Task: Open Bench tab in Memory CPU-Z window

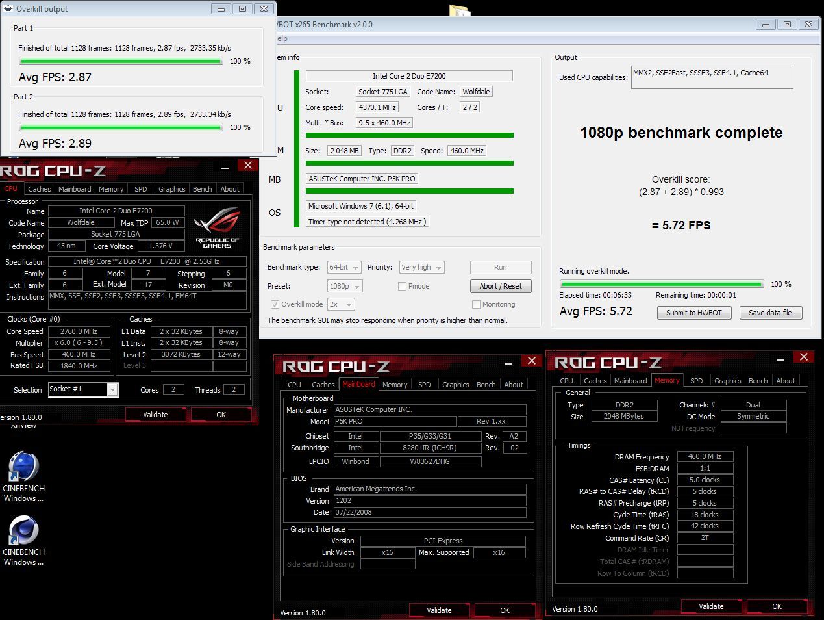Action: pos(758,381)
